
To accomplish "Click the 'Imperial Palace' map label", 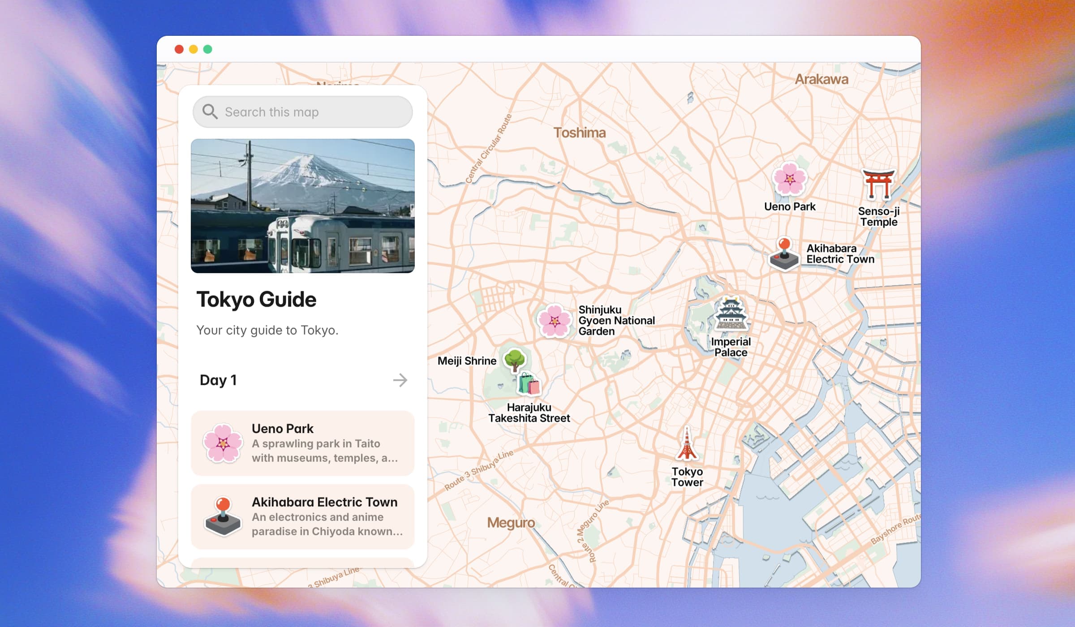I will pyautogui.click(x=731, y=347).
